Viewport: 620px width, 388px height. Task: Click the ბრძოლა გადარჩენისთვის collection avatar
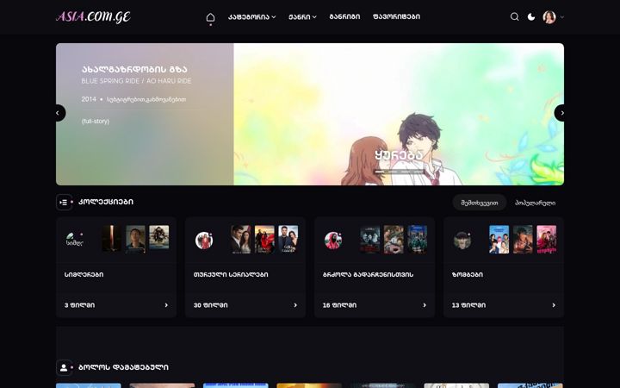click(x=333, y=240)
